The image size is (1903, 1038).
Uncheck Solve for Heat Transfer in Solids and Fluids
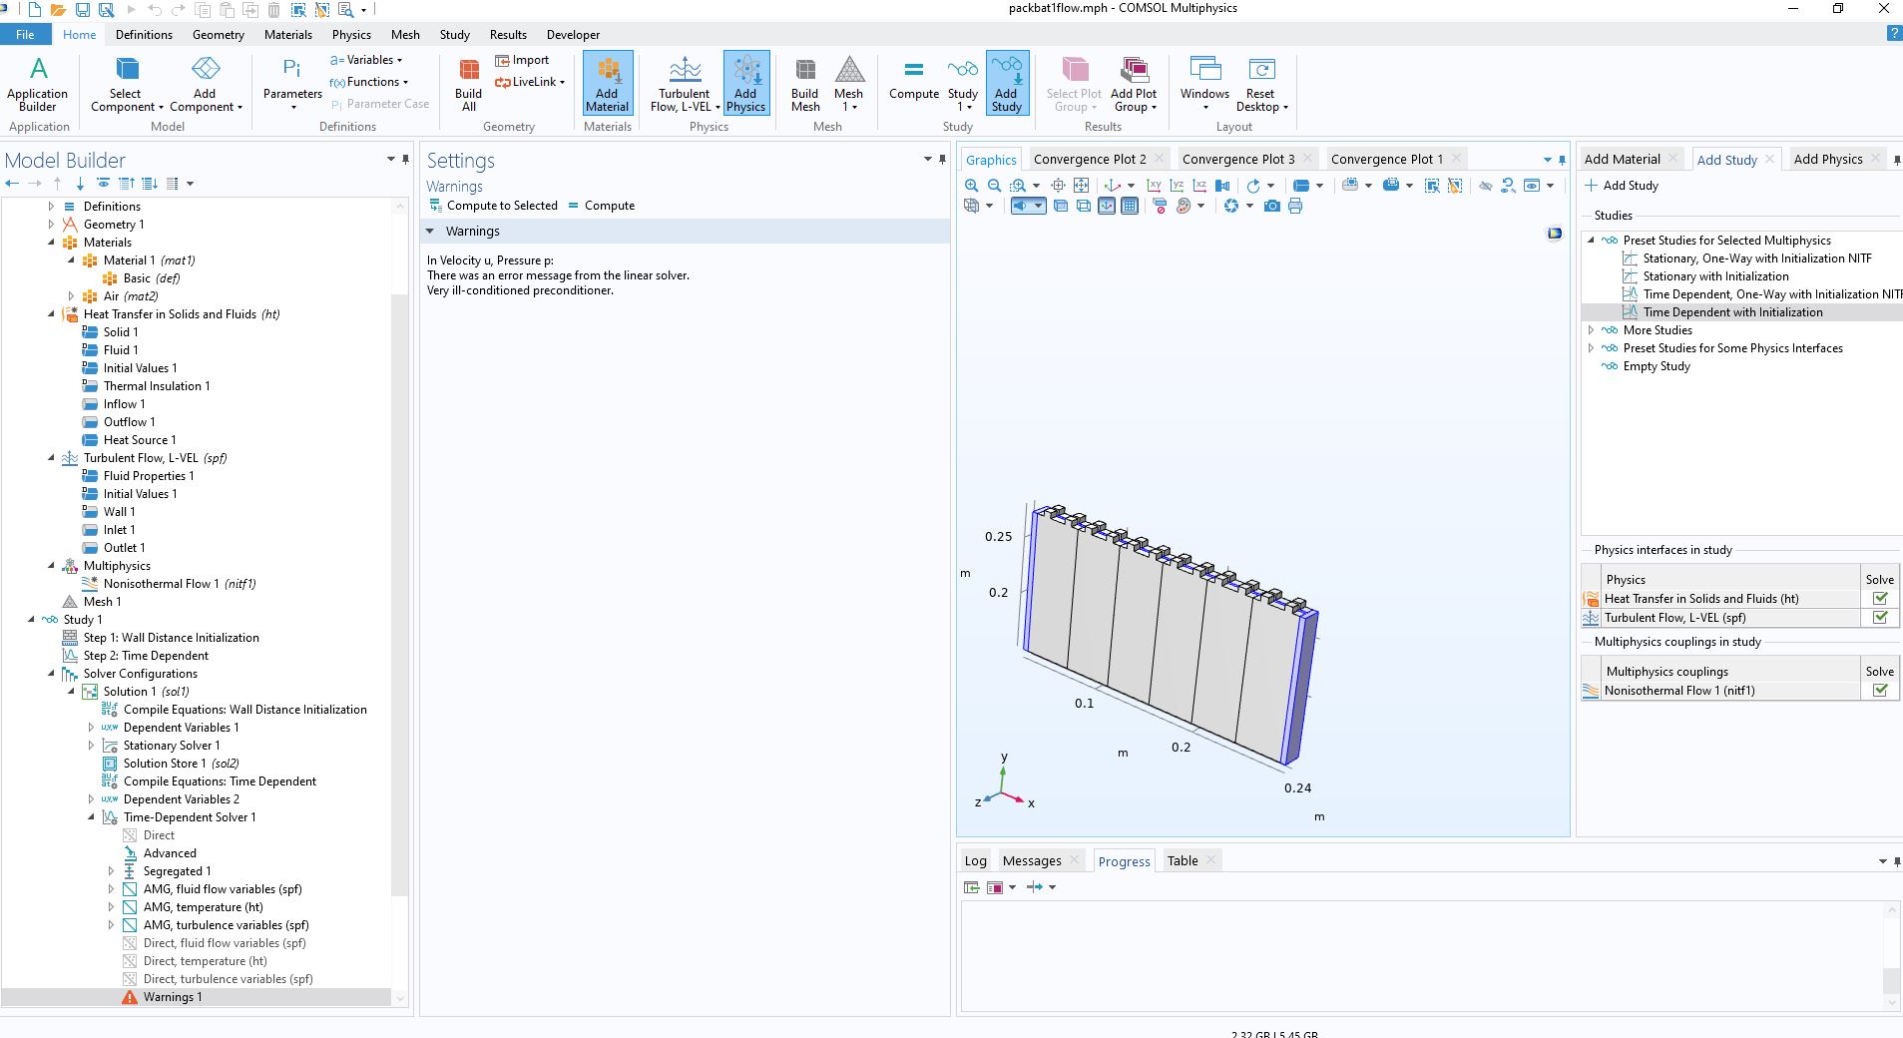(x=1879, y=599)
